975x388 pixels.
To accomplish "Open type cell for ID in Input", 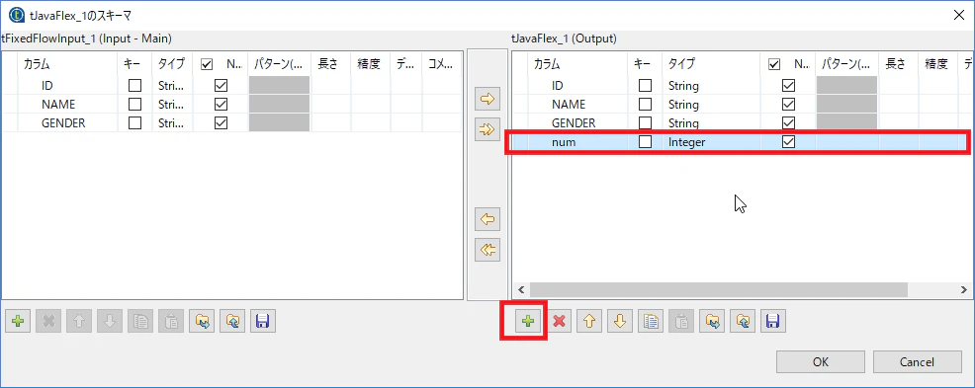I will tap(172, 85).
